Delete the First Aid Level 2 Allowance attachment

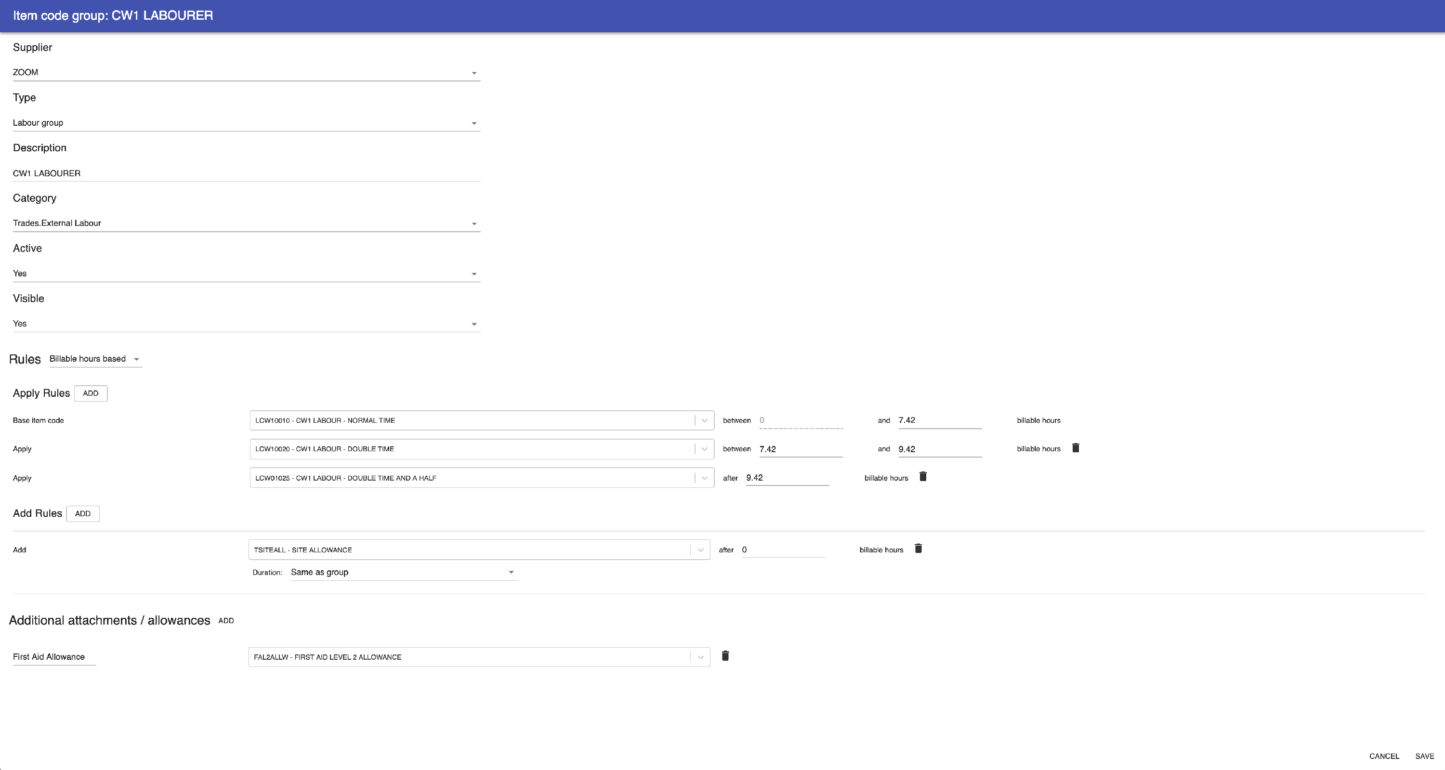point(725,655)
